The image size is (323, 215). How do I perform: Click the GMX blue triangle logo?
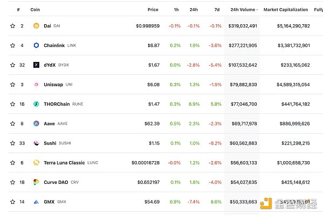point(36,202)
